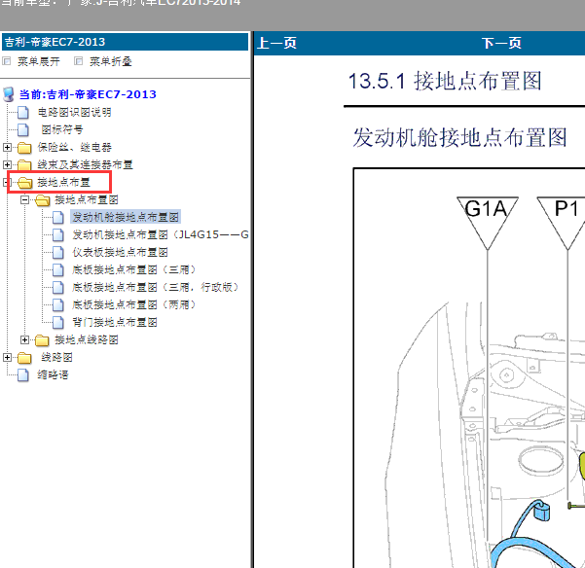Select the 接地点线路图 folder label
Image resolution: width=585 pixels, height=568 pixels.
click(x=87, y=339)
